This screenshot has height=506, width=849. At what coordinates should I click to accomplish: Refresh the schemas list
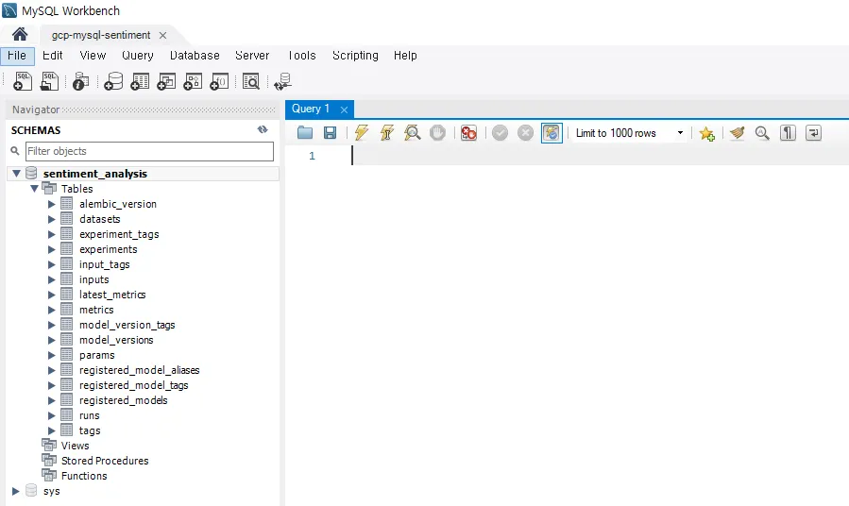tap(263, 129)
